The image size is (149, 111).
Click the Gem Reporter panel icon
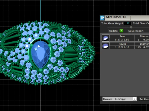tap(102, 18)
